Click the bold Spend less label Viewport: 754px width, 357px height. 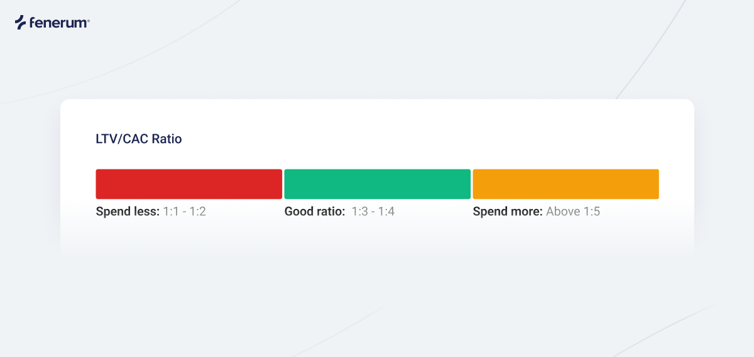(128, 211)
